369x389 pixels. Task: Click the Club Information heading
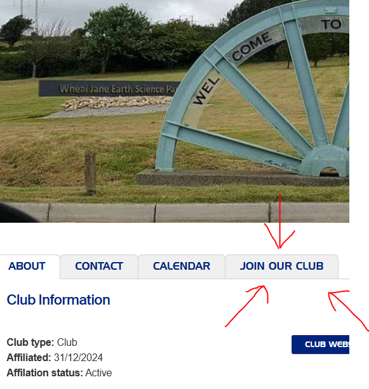(x=58, y=300)
